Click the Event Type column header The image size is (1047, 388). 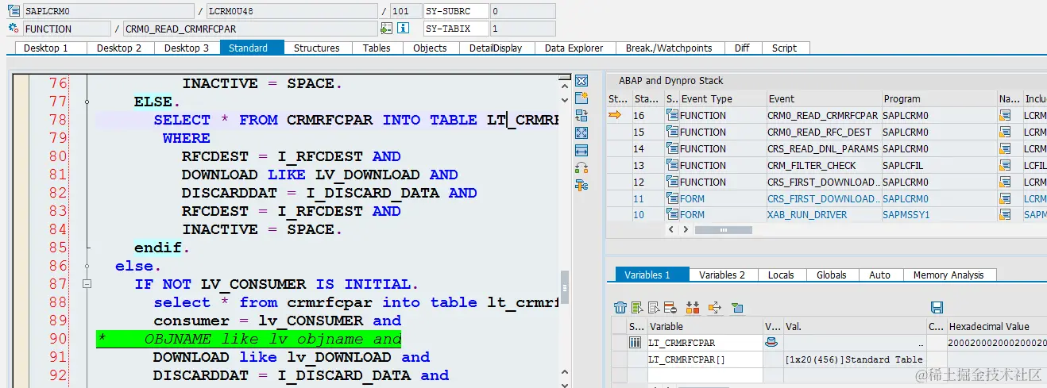coord(721,98)
